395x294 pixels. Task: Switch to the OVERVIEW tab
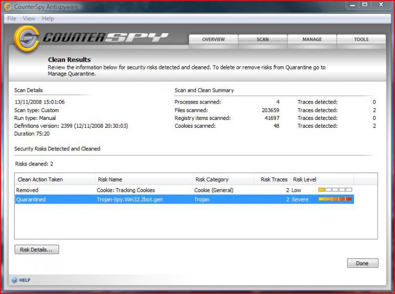[213, 39]
